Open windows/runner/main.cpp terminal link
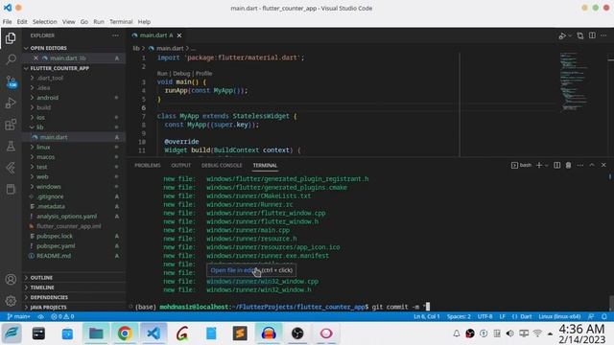This screenshot has width=614, height=345. [x=248, y=230]
